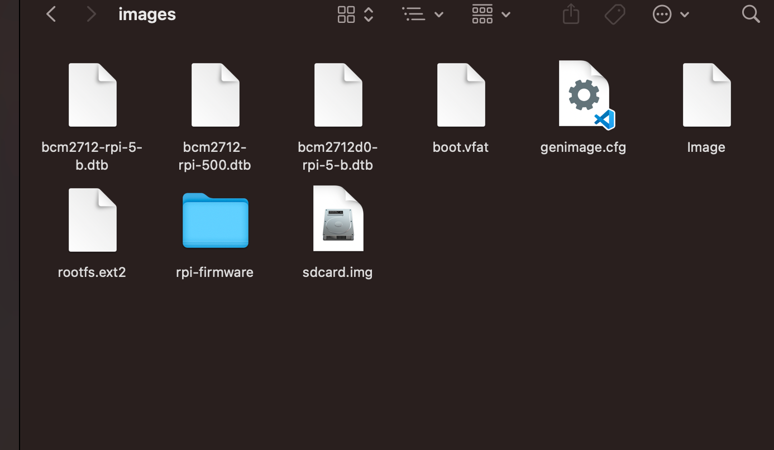Image resolution: width=774 pixels, height=450 pixels.
Task: Go back to the previous folder
Action: [51, 14]
